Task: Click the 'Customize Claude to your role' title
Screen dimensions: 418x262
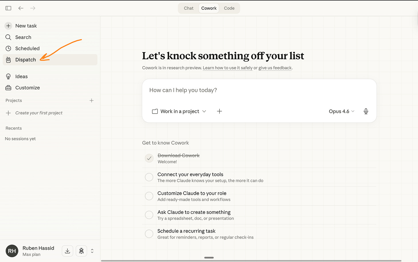Action: [x=192, y=193]
